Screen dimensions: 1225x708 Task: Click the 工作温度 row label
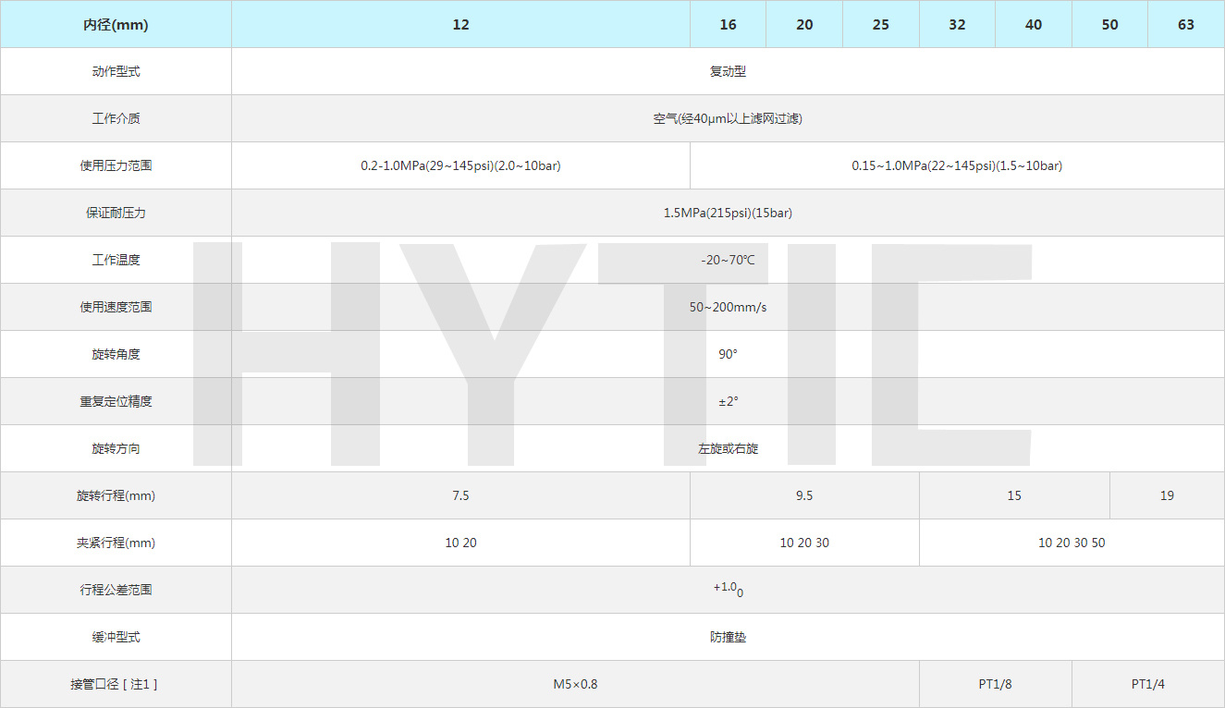[x=116, y=260]
